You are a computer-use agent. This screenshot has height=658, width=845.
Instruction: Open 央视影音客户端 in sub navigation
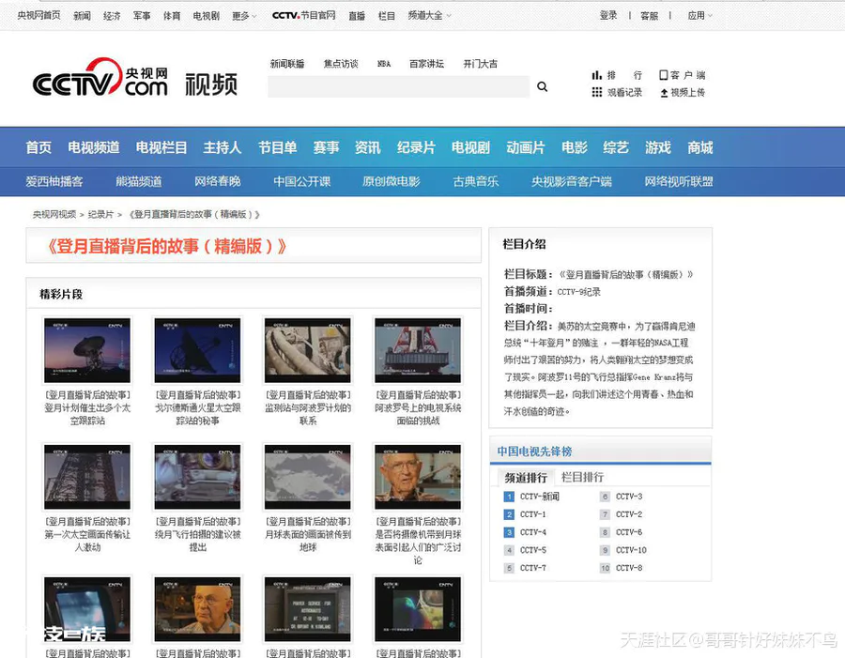pyautogui.click(x=572, y=181)
